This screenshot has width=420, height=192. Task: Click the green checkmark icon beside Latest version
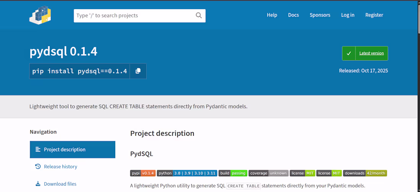click(349, 53)
